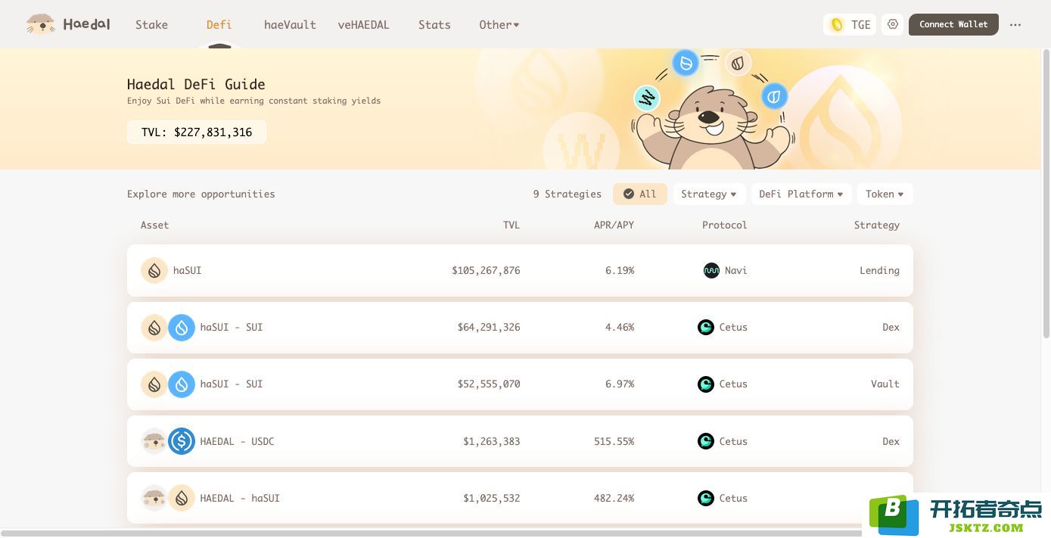Click the Haedal otter logo
This screenshot has height=538, width=1051.
(40, 24)
